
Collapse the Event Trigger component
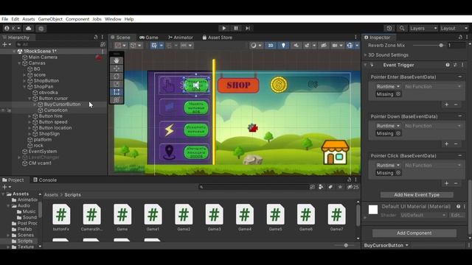point(365,65)
